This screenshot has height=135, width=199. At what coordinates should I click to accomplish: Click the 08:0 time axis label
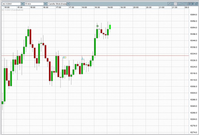[x=187, y=7]
